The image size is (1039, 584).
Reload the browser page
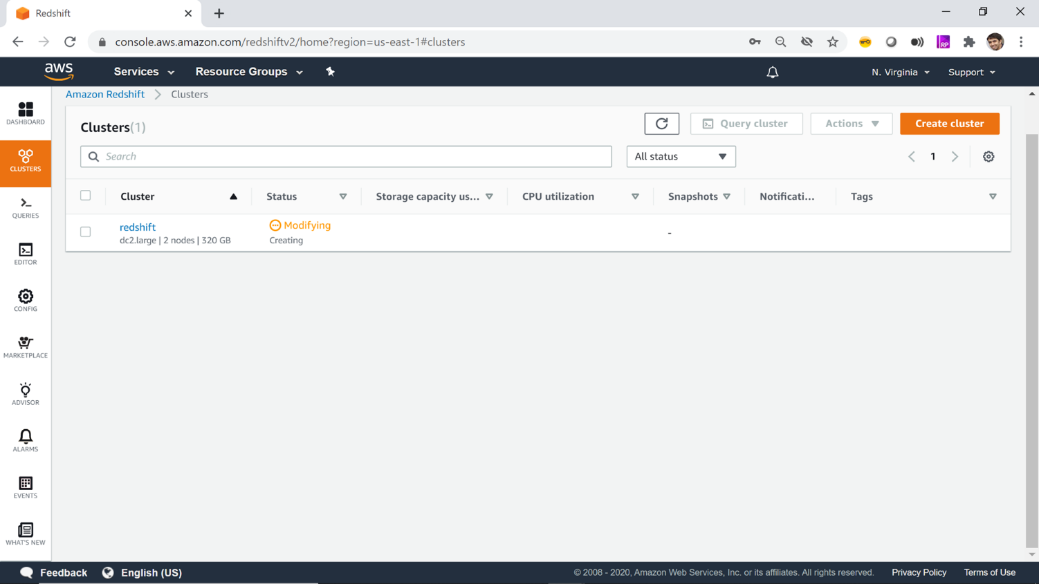(70, 42)
